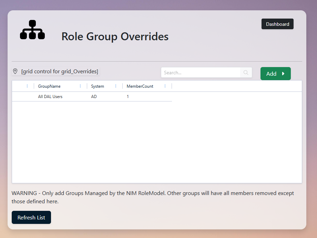Click the search magnifying glass icon
317x238 pixels.
(245, 73)
